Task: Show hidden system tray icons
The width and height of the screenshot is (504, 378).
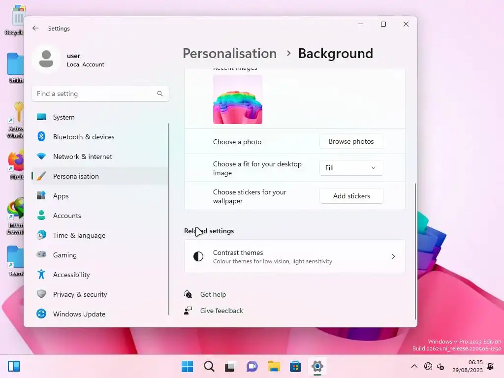Action: (414, 366)
